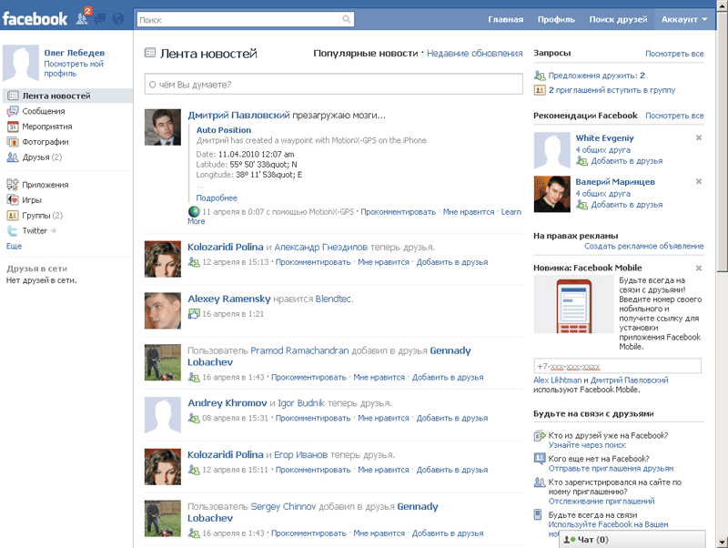Click Прокомментировать on Kolozaridi Polina 15:13 post

pos(313,262)
